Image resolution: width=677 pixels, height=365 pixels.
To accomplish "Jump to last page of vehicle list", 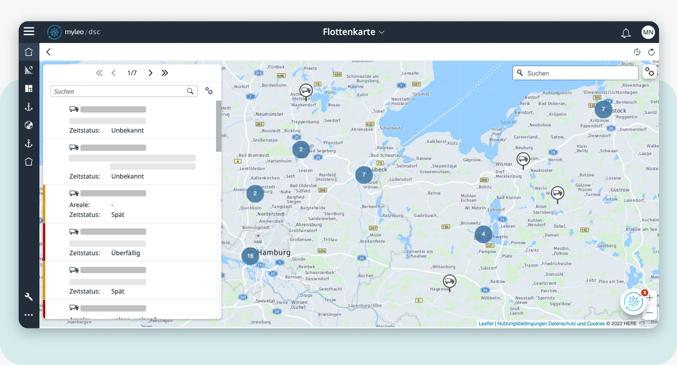I will 165,73.
